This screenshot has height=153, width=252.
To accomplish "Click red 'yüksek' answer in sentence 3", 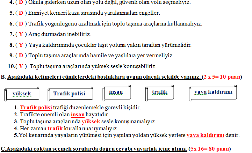I will [91, 122].
